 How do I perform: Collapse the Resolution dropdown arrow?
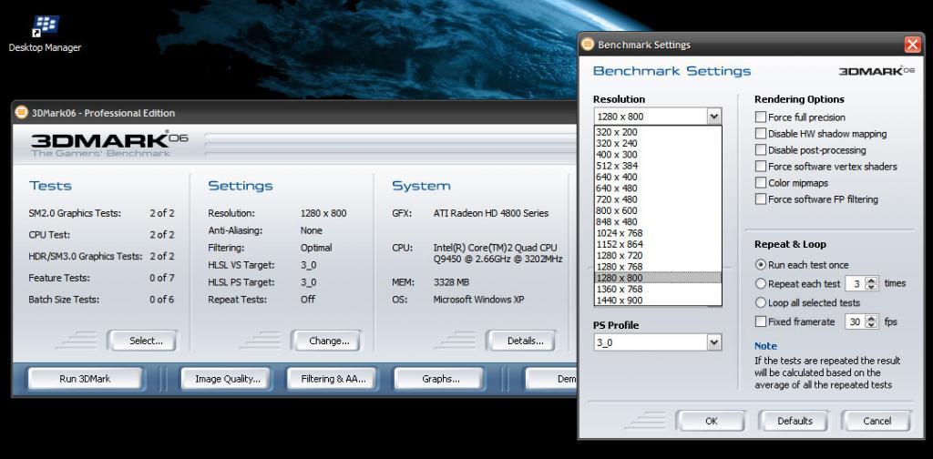714,117
